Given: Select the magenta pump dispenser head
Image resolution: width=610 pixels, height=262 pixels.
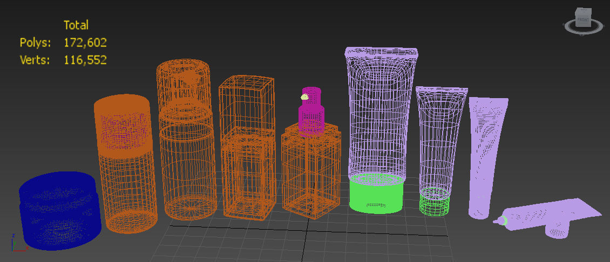Looking at the screenshot, I should 311,112.
